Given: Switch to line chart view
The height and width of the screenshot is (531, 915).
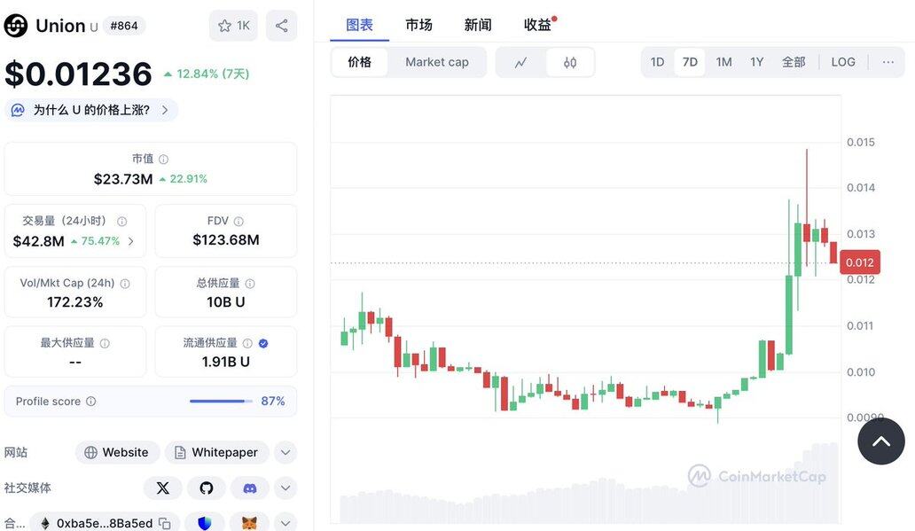Looking at the screenshot, I should (x=521, y=62).
